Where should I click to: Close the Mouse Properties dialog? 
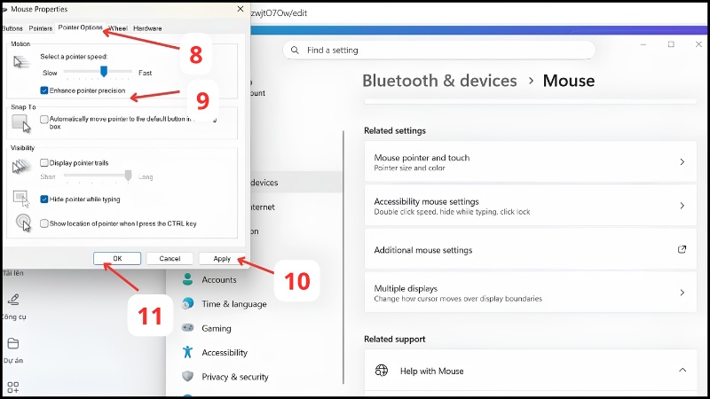tap(241, 9)
